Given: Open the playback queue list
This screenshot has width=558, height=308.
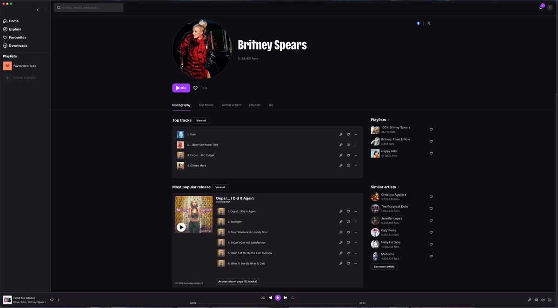Looking at the screenshot, I should [x=549, y=300].
